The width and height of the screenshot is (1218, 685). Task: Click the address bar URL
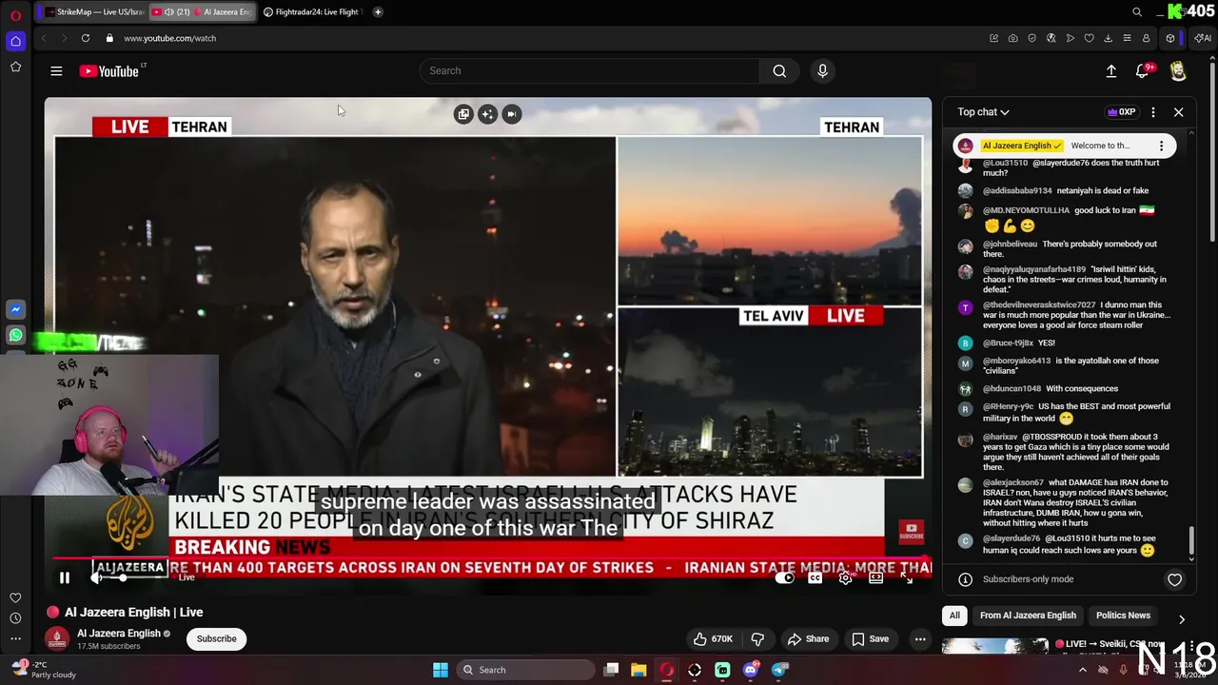pyautogui.click(x=169, y=38)
